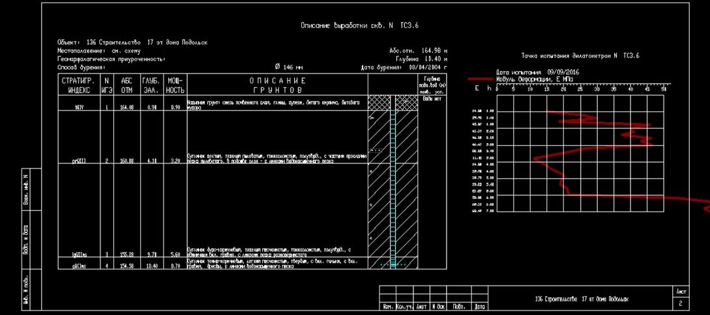Click the sheet number 2 in title block
This screenshot has height=315, width=710.
(x=681, y=303)
